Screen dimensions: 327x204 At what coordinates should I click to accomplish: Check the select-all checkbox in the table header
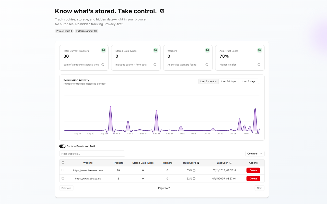(63, 162)
